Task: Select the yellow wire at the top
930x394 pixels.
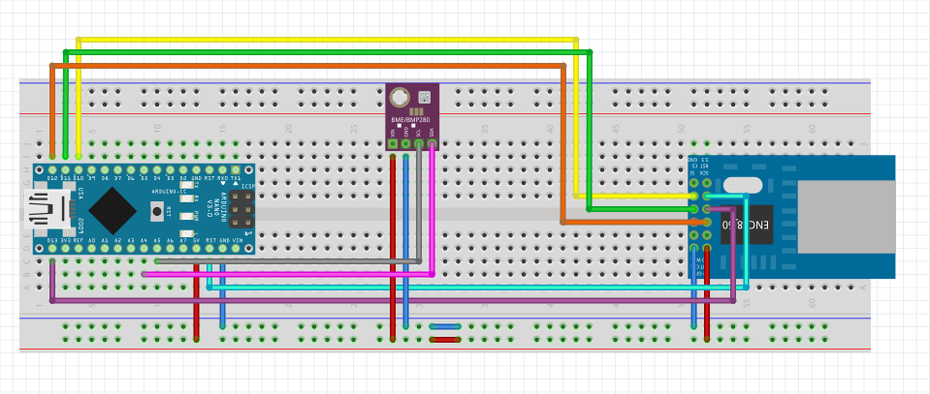Action: coord(320,40)
